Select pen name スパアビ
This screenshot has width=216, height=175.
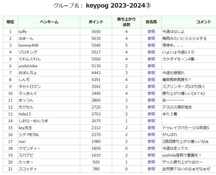tap(26, 155)
